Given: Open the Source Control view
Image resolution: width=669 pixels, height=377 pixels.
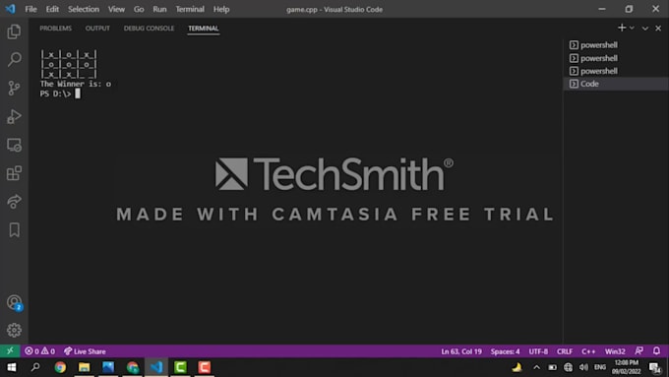Looking at the screenshot, I should (x=14, y=88).
